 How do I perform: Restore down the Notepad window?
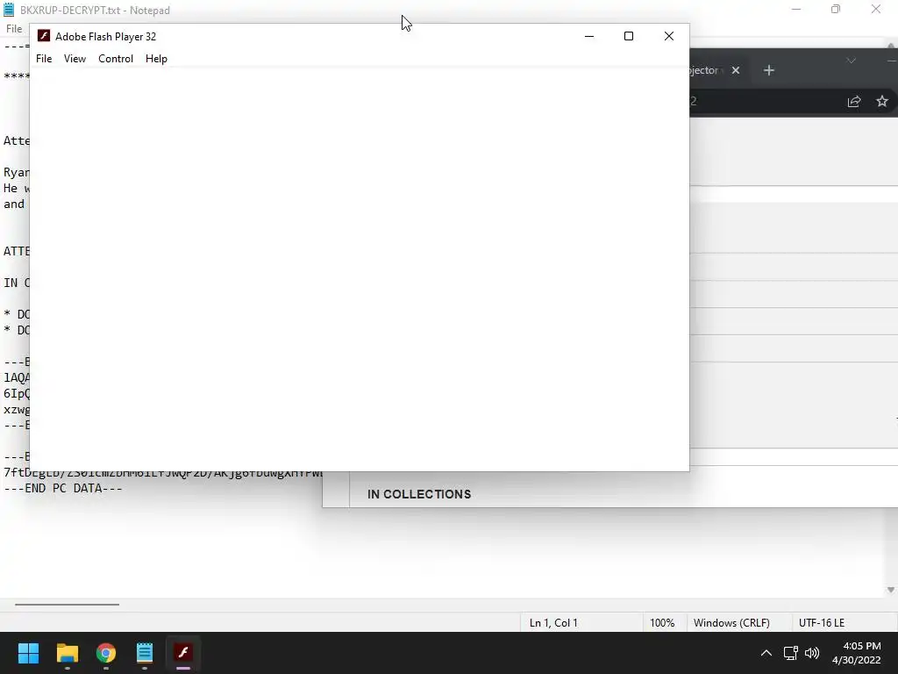836,9
